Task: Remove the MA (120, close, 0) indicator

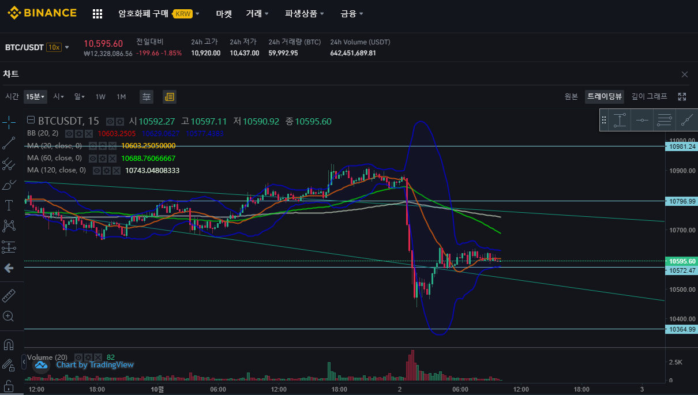Action: click(116, 171)
